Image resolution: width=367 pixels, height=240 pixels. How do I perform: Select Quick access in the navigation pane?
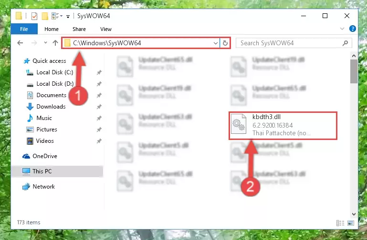[x=49, y=61]
